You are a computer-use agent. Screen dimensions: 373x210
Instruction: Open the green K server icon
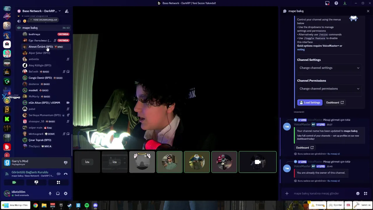7,119
